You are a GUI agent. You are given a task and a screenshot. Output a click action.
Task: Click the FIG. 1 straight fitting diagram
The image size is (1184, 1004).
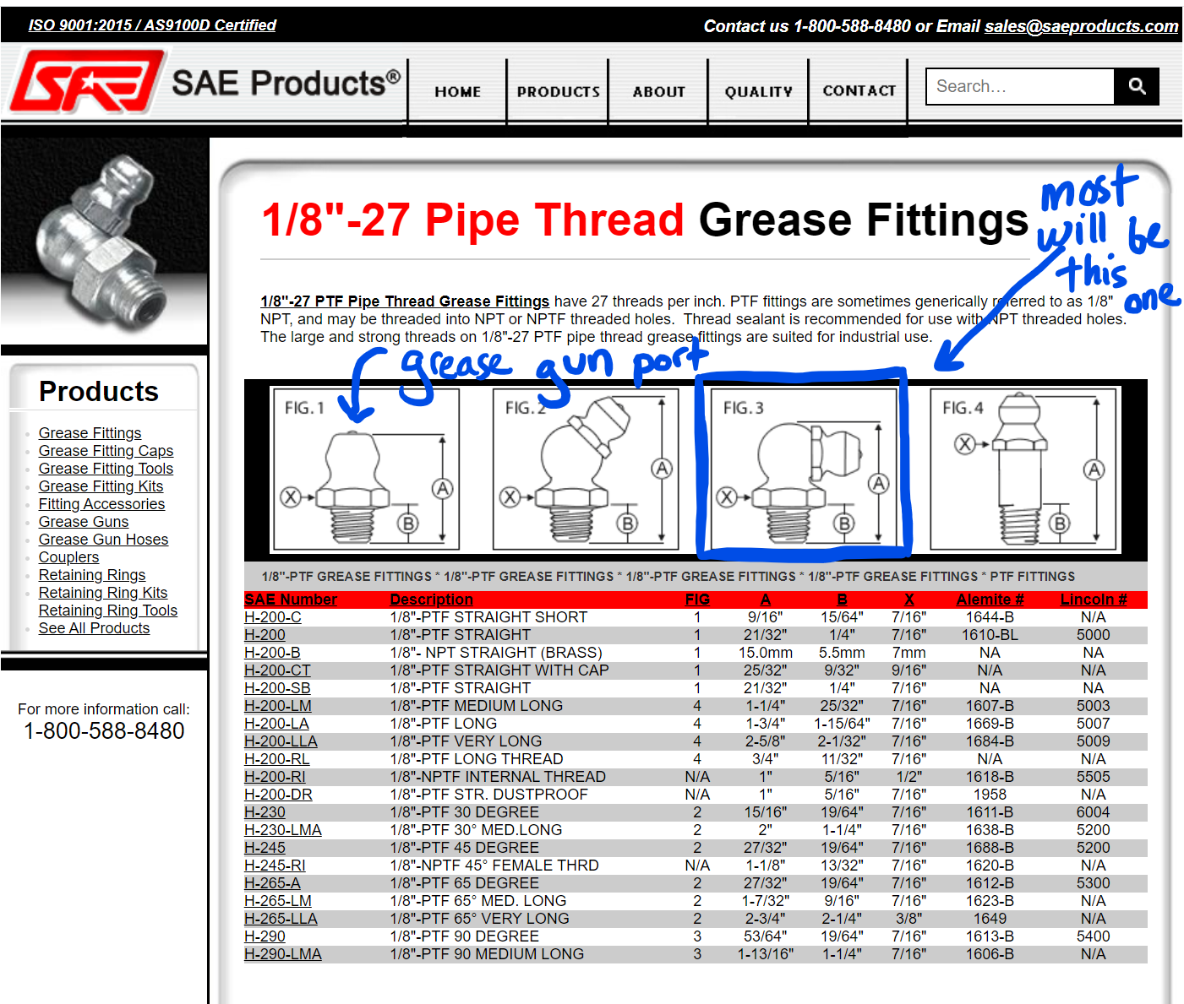365,469
